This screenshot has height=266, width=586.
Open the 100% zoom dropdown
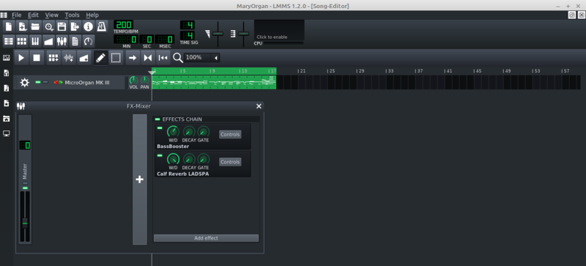click(x=202, y=58)
